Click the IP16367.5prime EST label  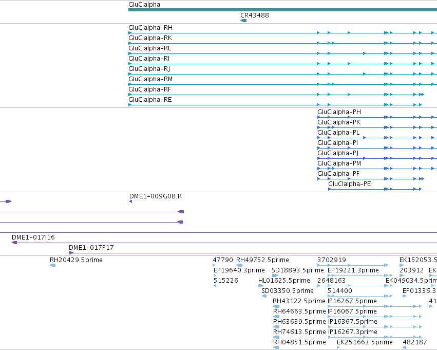(353, 322)
